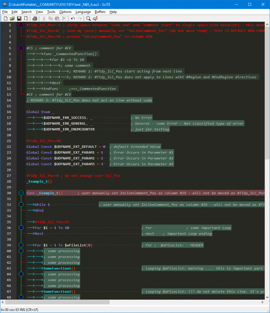This screenshot has height=313, width=270.
Task: Collapse the #CS comment block fold on line 5
Action: 21,48
